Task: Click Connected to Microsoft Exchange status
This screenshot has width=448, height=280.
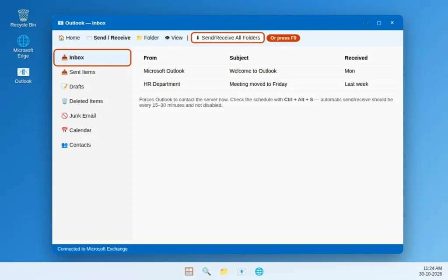Action: tap(92, 249)
